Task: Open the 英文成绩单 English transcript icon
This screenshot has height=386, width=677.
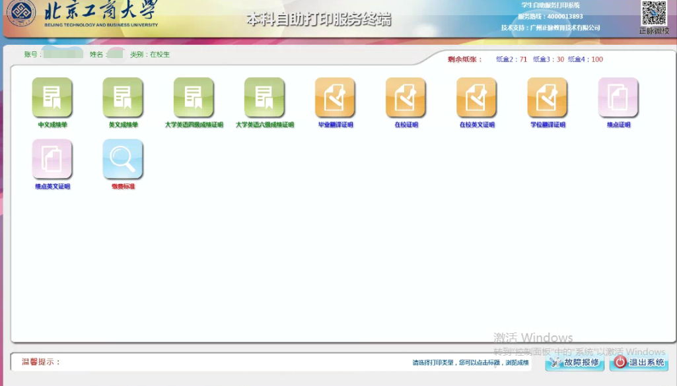Action: pyautogui.click(x=123, y=97)
